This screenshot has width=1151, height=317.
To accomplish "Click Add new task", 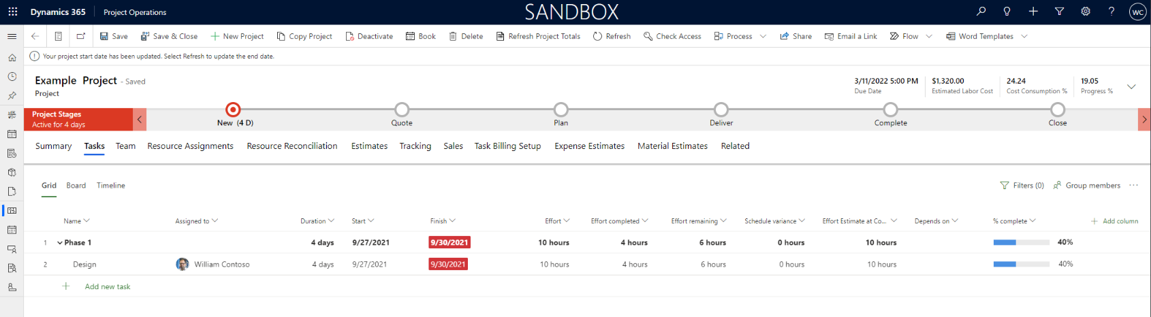I will tap(107, 286).
